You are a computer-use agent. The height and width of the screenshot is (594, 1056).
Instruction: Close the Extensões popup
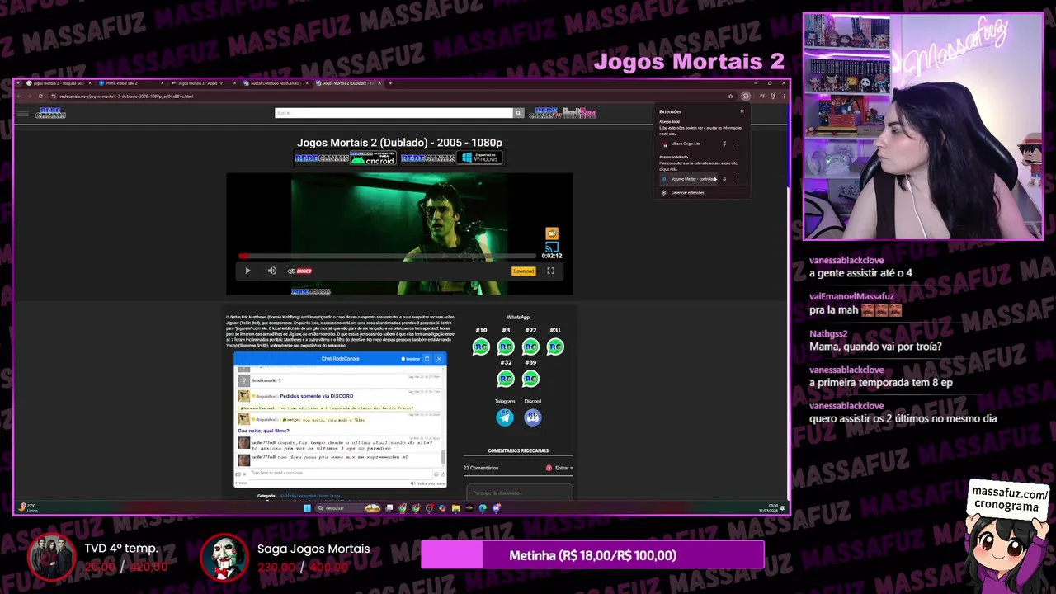pyautogui.click(x=742, y=111)
